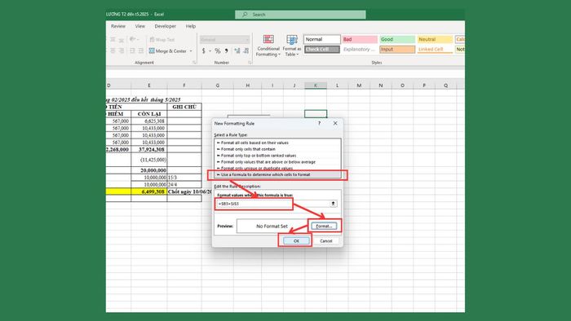571x321 pixels.
Task: Apply the Linked Cell style
Action: pyautogui.click(x=435, y=49)
